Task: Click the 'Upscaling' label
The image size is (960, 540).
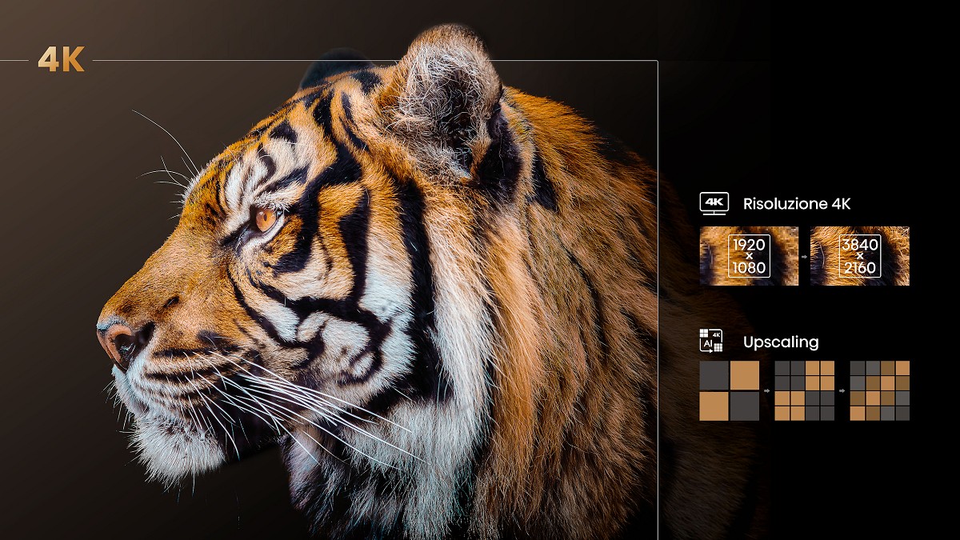Action: [781, 342]
